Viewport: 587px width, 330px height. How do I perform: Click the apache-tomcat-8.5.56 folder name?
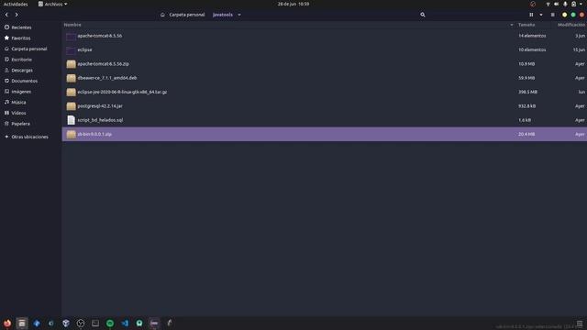[x=100, y=36]
